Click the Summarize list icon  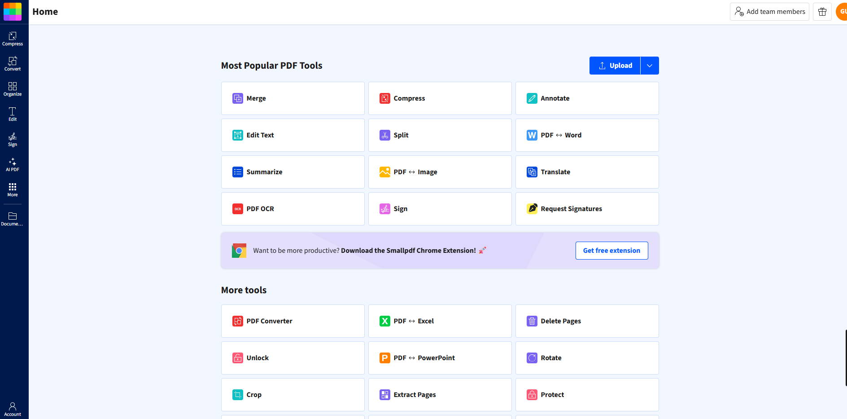tap(238, 172)
